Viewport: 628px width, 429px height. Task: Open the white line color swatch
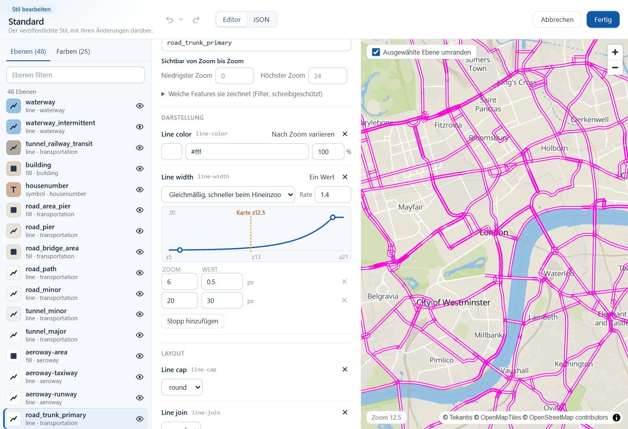[x=172, y=152]
